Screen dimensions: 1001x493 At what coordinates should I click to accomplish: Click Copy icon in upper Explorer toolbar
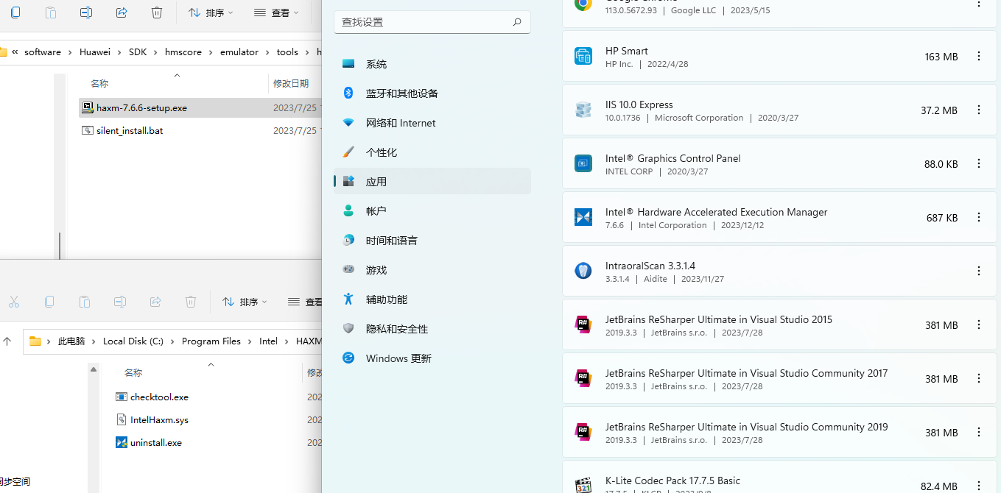point(15,13)
